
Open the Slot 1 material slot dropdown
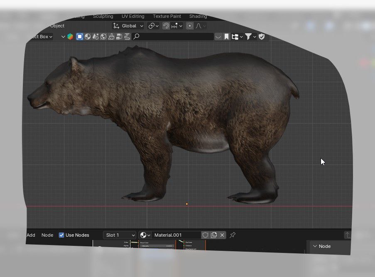[x=120, y=235]
